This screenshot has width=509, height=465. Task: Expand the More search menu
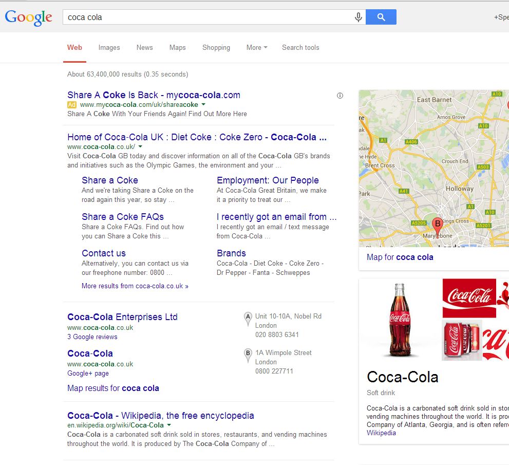click(257, 47)
